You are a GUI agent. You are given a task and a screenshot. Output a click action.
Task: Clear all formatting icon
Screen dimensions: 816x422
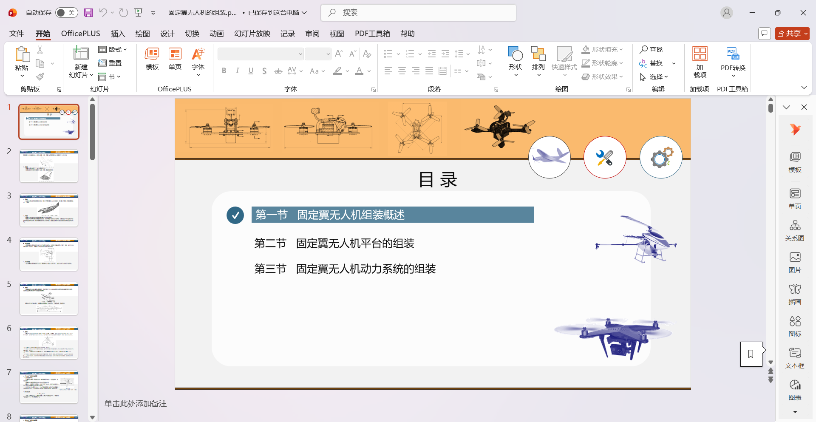pyautogui.click(x=367, y=54)
